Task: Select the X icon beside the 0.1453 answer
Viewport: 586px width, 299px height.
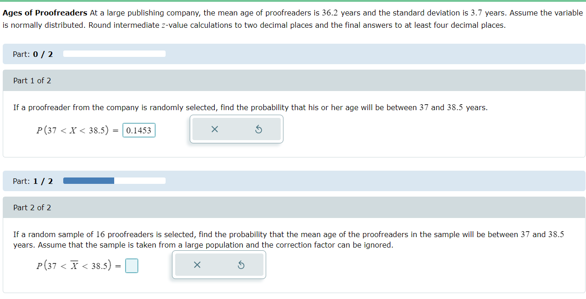Action: [214, 129]
